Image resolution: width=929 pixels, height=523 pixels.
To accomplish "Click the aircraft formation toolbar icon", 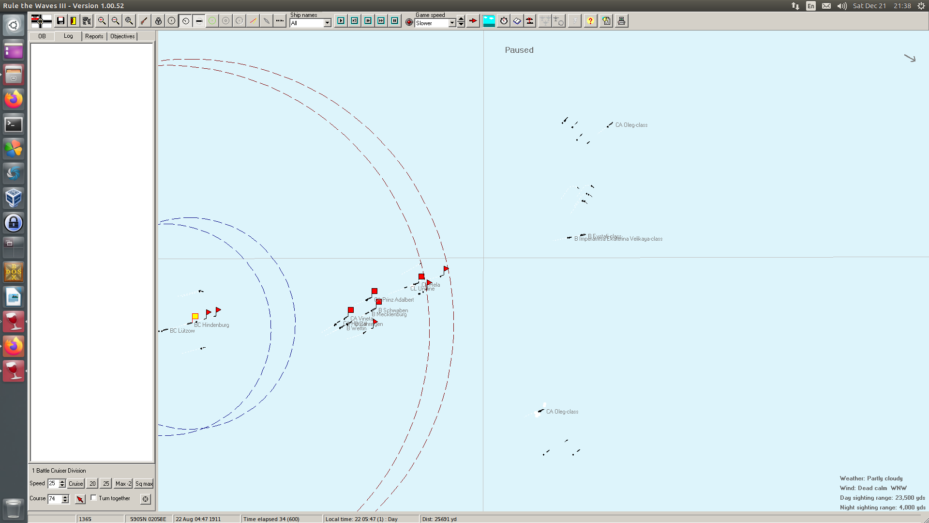I will 545,21.
